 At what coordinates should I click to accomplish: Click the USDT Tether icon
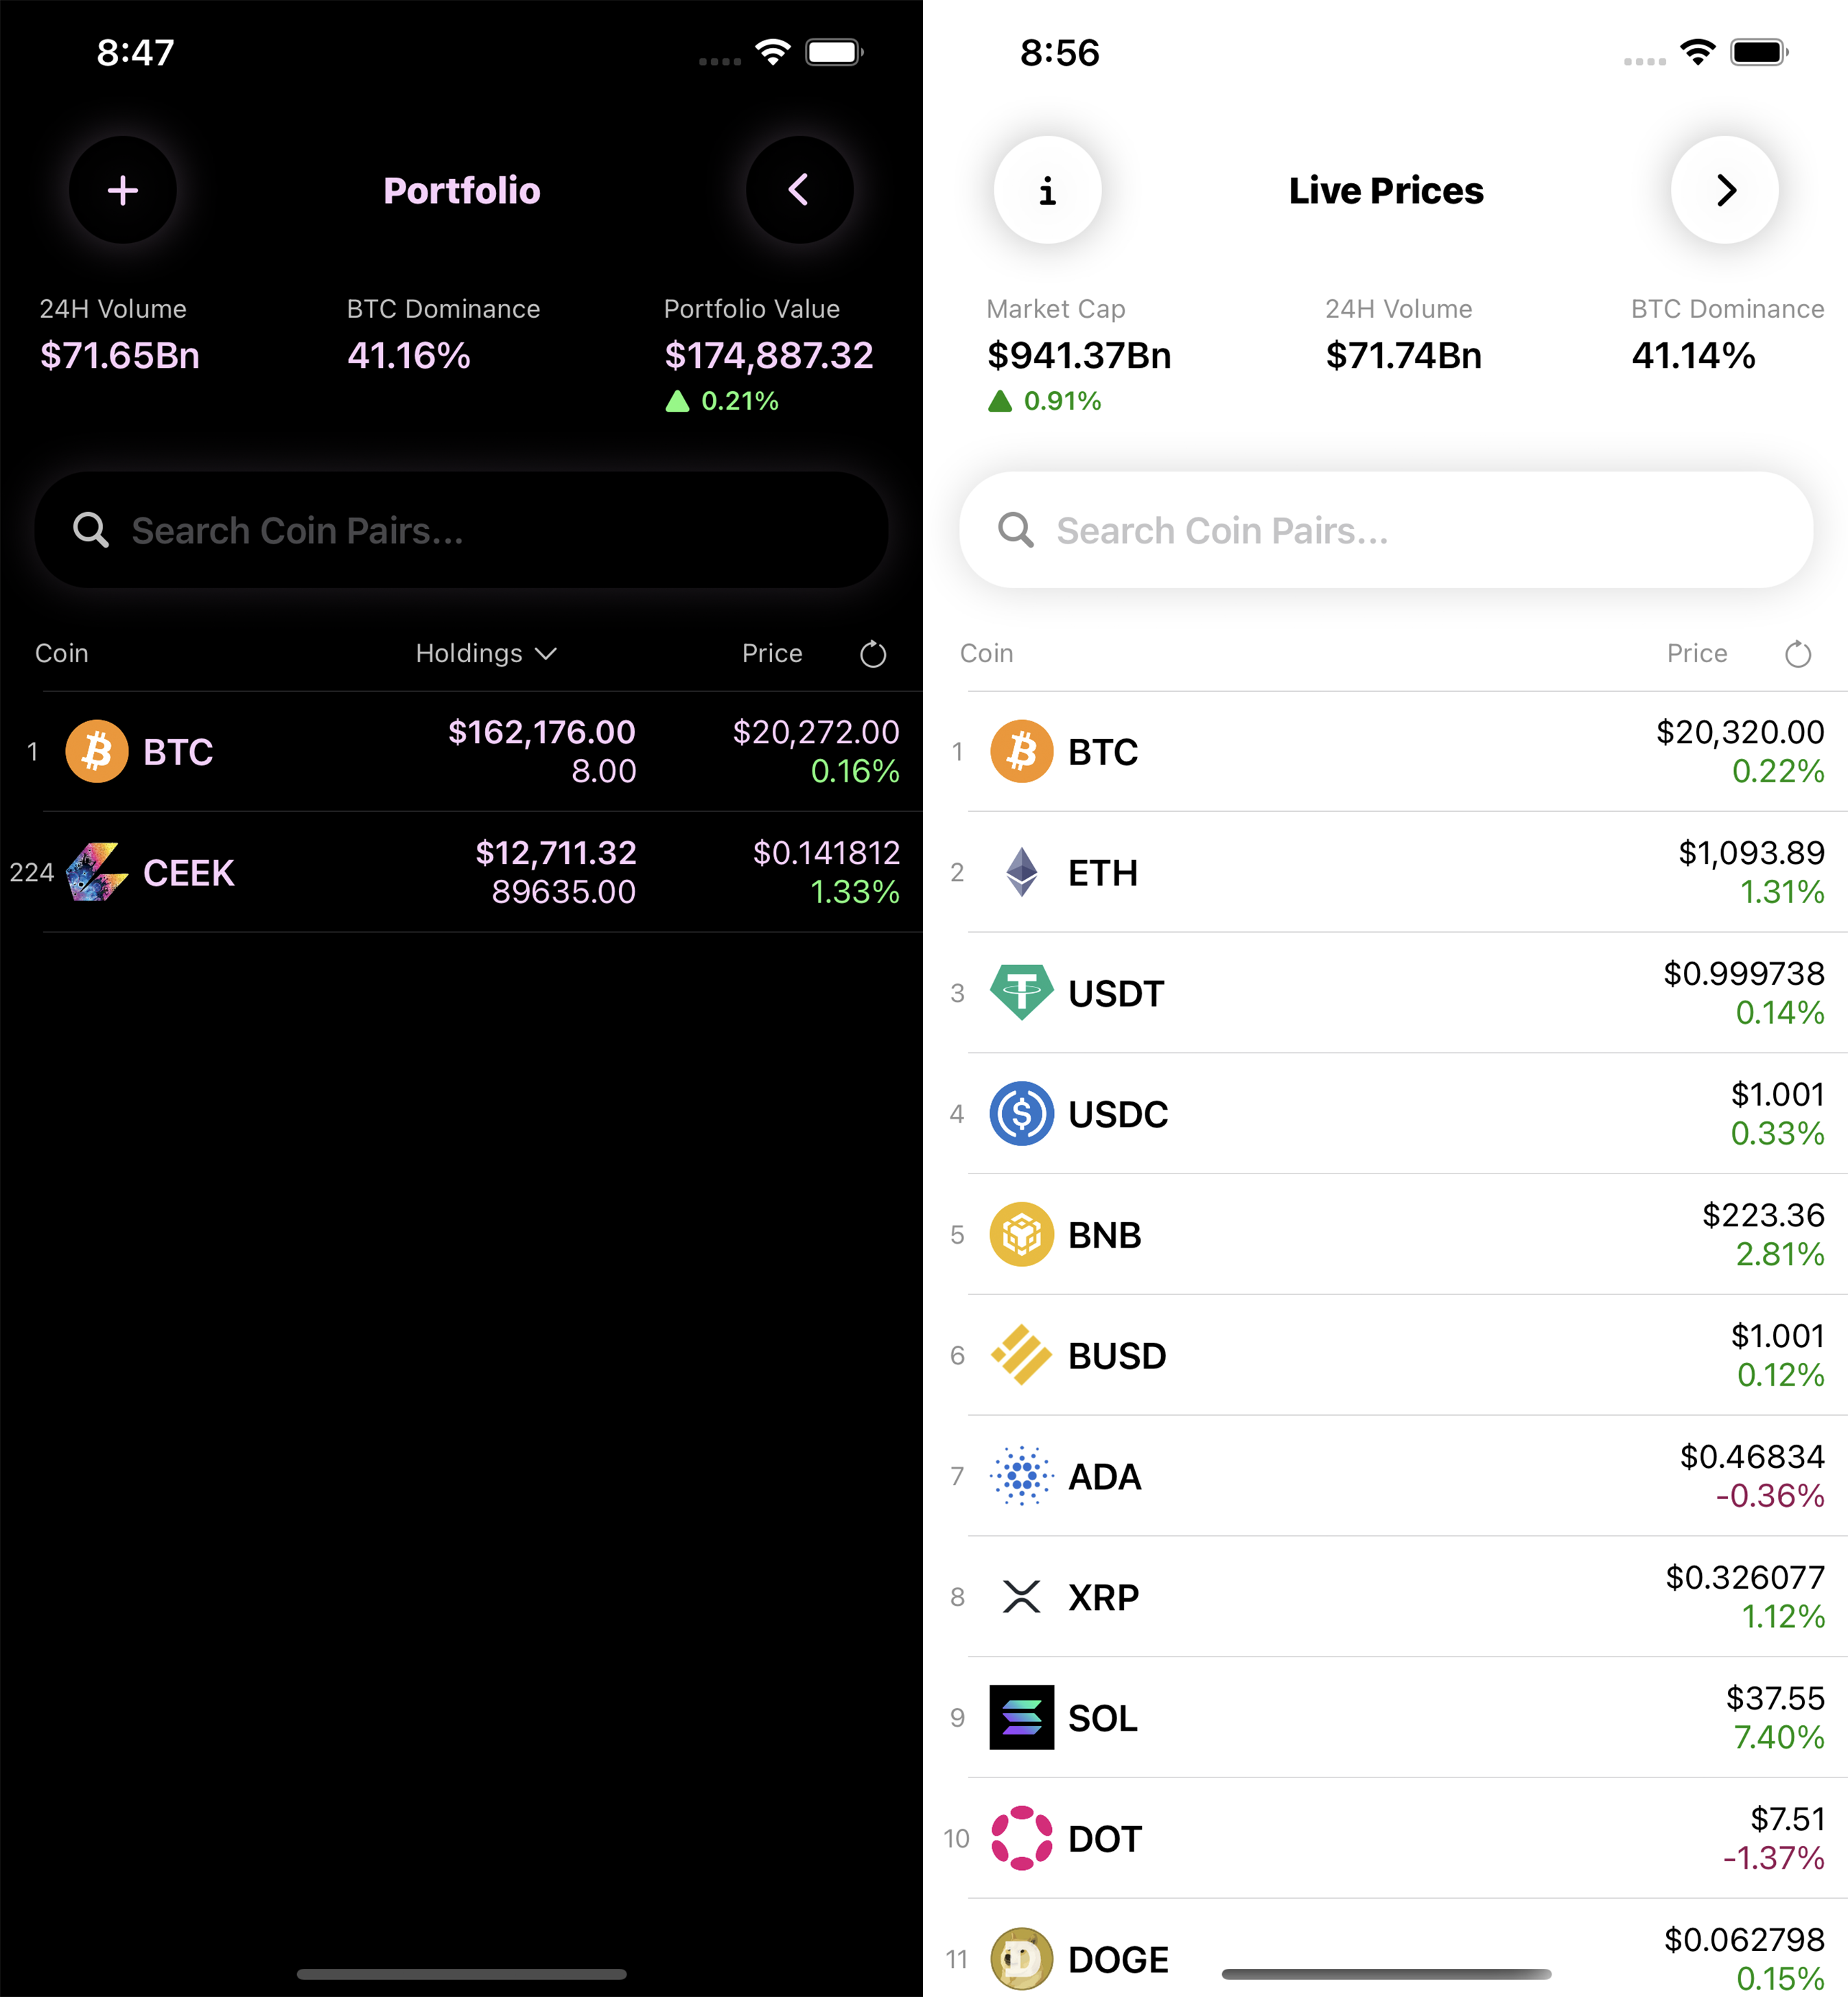tap(1021, 993)
